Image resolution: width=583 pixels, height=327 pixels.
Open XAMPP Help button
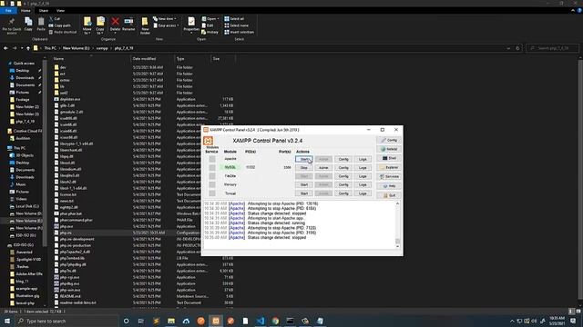[x=389, y=185]
